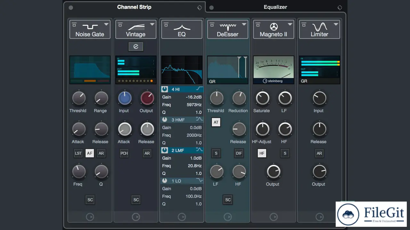
Task: Click the Vintage module bottom play arrow icon
Action: point(136,217)
